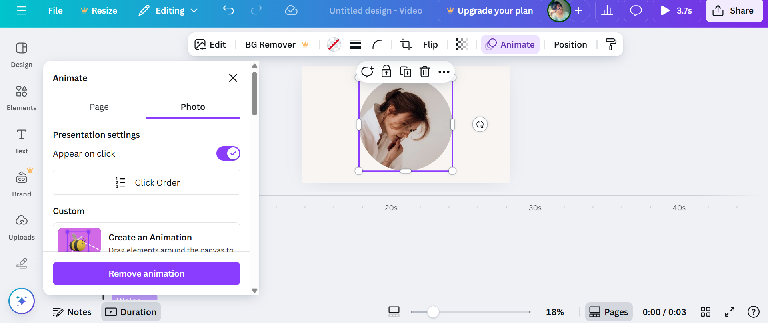Viewport: 768px width, 323px height.
Task: Open the Text sidebar panel
Action: tap(22, 141)
